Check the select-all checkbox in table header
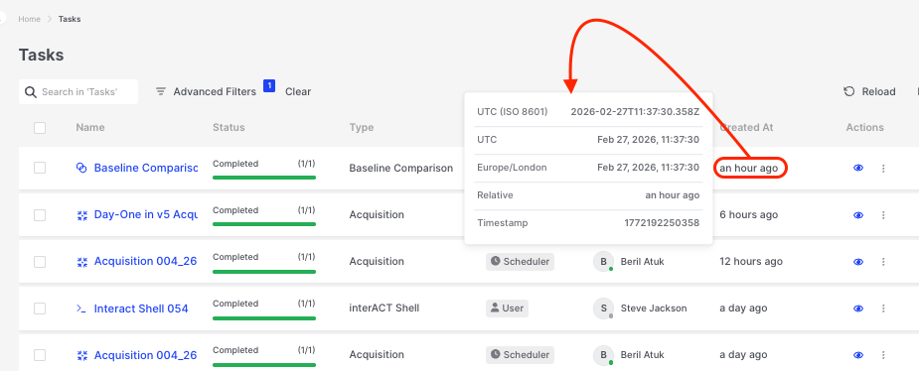Viewport: 919px width, 371px height. pos(40,128)
